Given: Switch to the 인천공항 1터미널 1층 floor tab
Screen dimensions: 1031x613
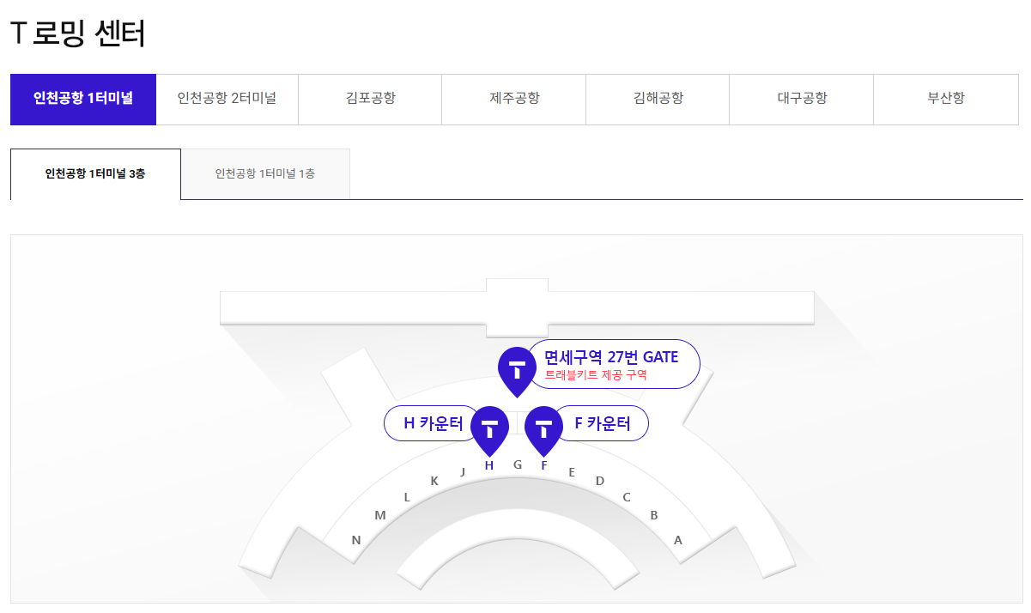Looking at the screenshot, I should click(265, 174).
